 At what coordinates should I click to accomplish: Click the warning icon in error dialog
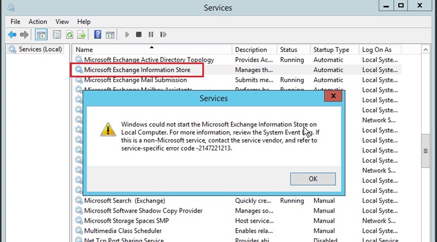pyautogui.click(x=108, y=129)
